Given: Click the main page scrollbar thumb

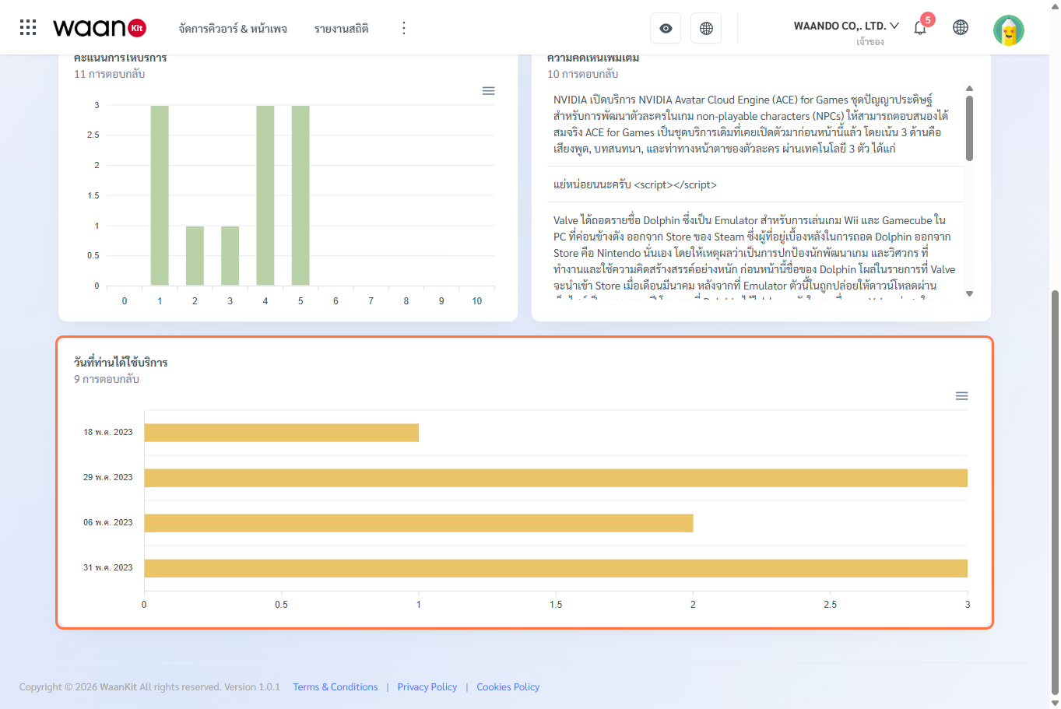Looking at the screenshot, I should pyautogui.click(x=1055, y=492).
